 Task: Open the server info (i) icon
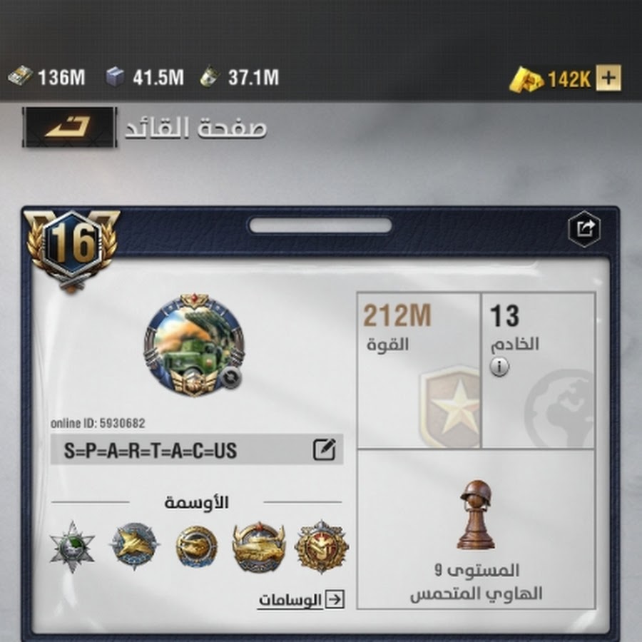(499, 367)
